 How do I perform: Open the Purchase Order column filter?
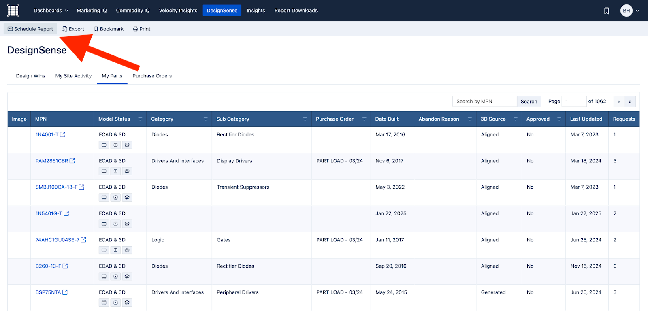click(364, 119)
